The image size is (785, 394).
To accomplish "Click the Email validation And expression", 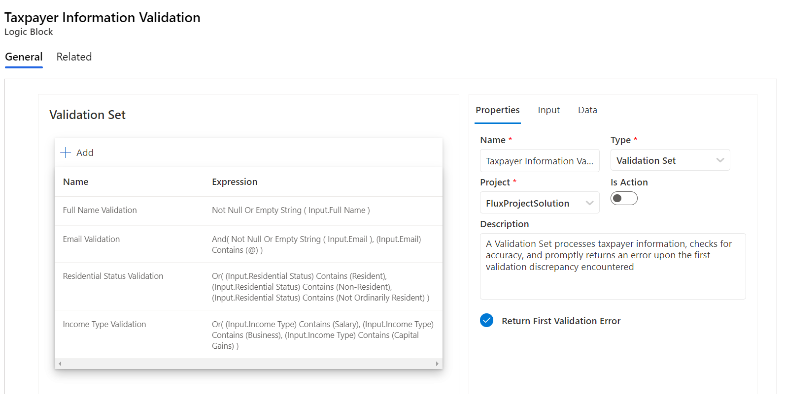I will [x=316, y=244].
